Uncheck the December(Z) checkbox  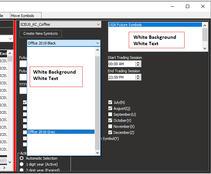[110, 133]
